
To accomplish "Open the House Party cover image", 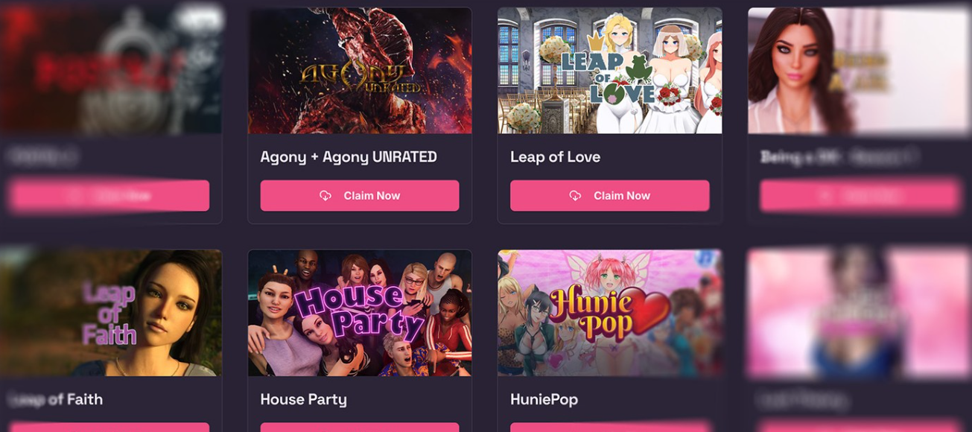I will 360,313.
